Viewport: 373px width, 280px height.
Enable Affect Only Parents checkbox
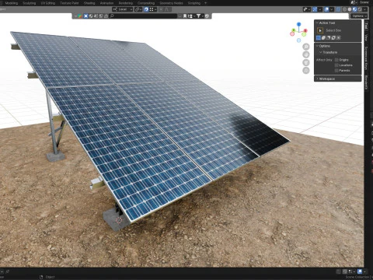(336, 71)
